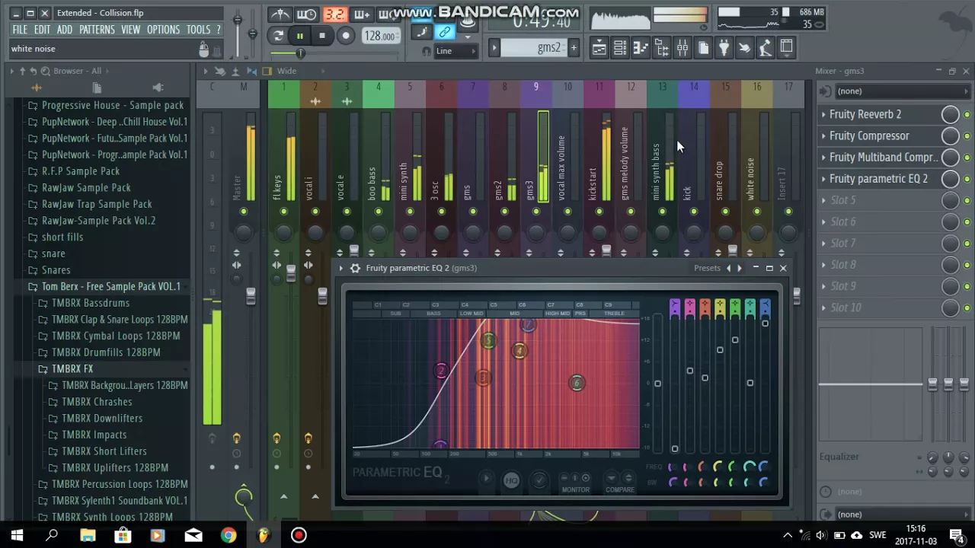
Task: Open Parametric EQ 2 gear settings icon
Action: click(x=355, y=268)
